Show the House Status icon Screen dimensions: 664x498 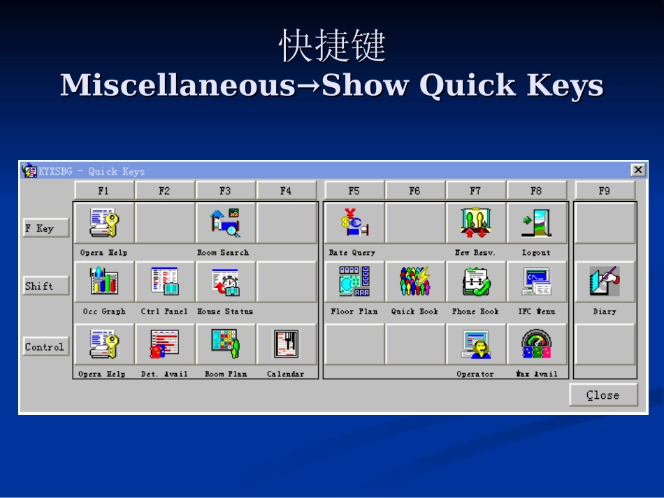click(225, 281)
